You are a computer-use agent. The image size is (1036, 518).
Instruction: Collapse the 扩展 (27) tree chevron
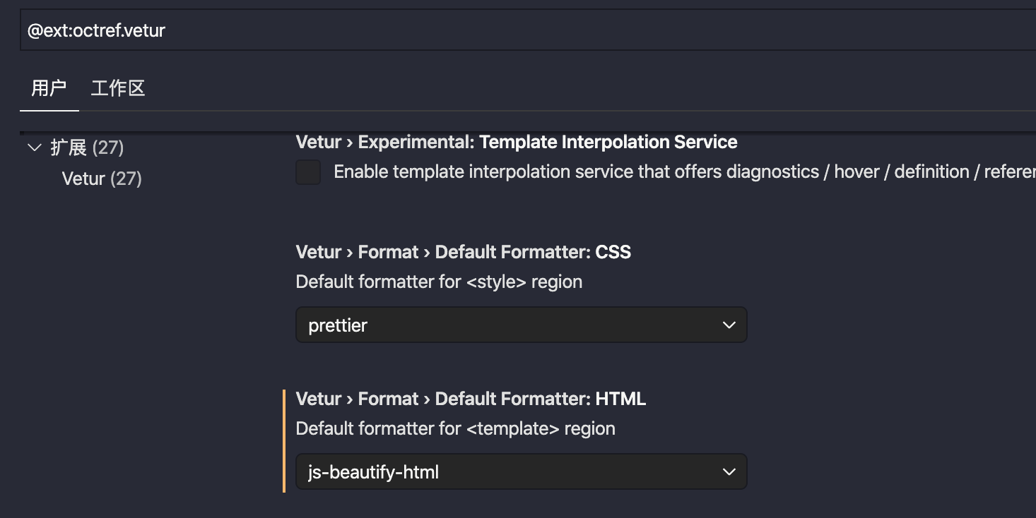pyautogui.click(x=34, y=147)
